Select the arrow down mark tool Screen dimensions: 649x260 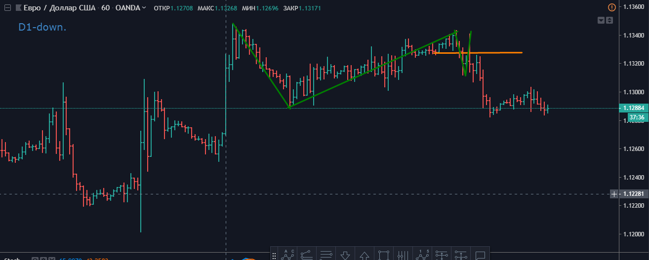[x=345, y=255]
